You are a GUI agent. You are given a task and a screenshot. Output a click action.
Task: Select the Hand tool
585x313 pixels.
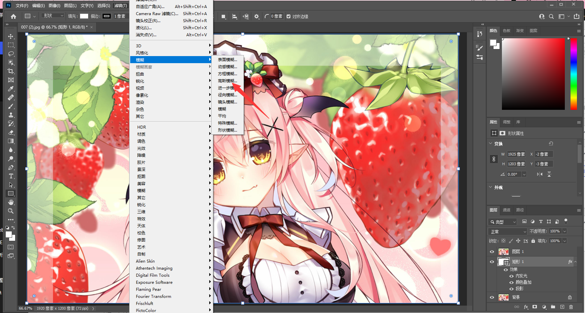(x=11, y=202)
